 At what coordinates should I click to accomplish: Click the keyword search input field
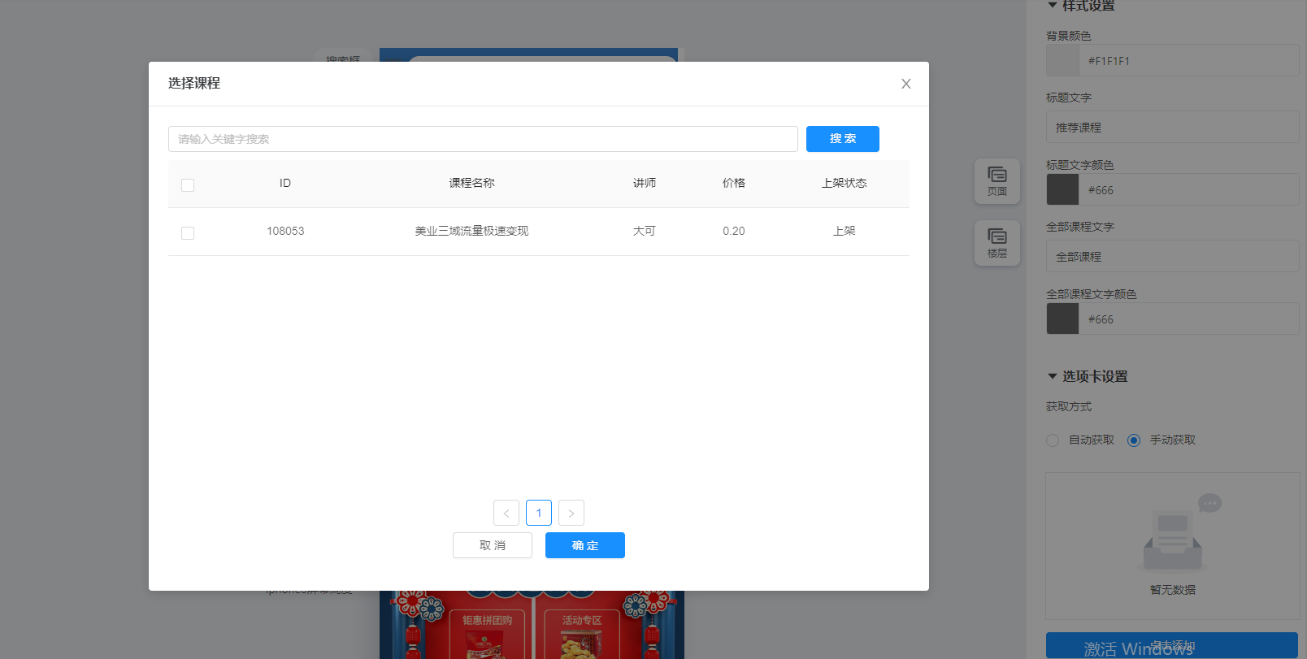tap(483, 139)
